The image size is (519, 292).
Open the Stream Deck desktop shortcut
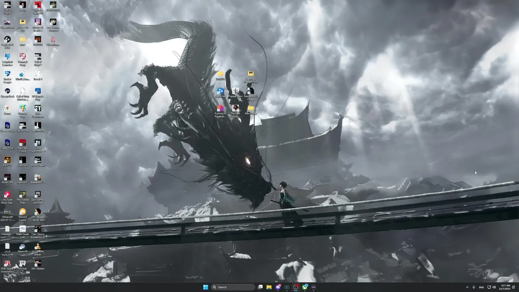pos(7,93)
